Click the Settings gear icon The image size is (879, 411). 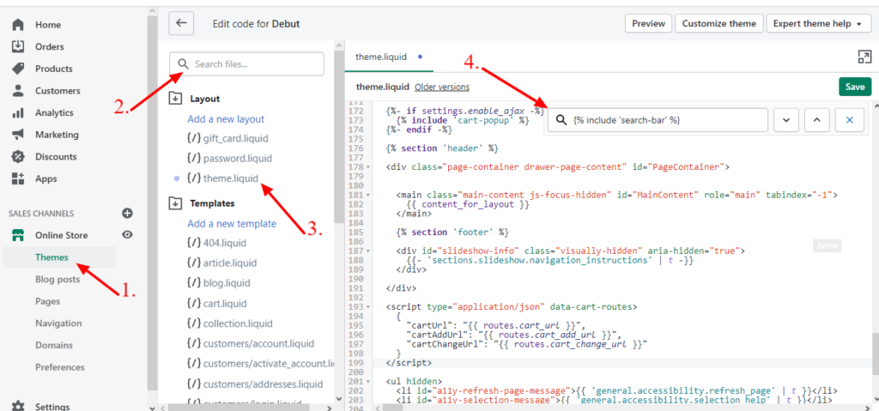[x=18, y=406]
